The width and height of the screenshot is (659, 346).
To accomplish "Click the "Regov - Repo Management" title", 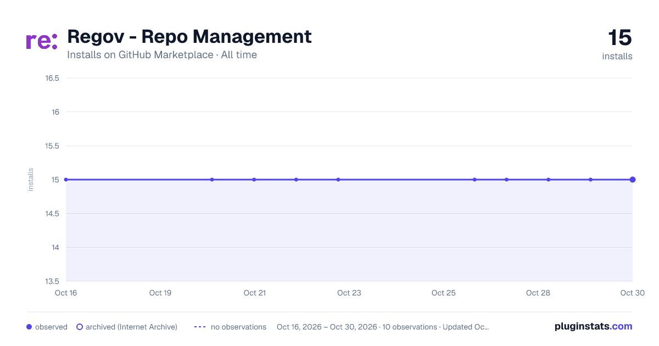I will 189,37.
